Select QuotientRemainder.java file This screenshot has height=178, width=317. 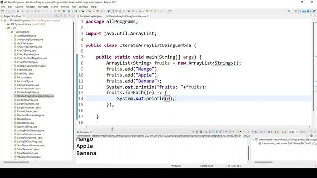click(30, 115)
